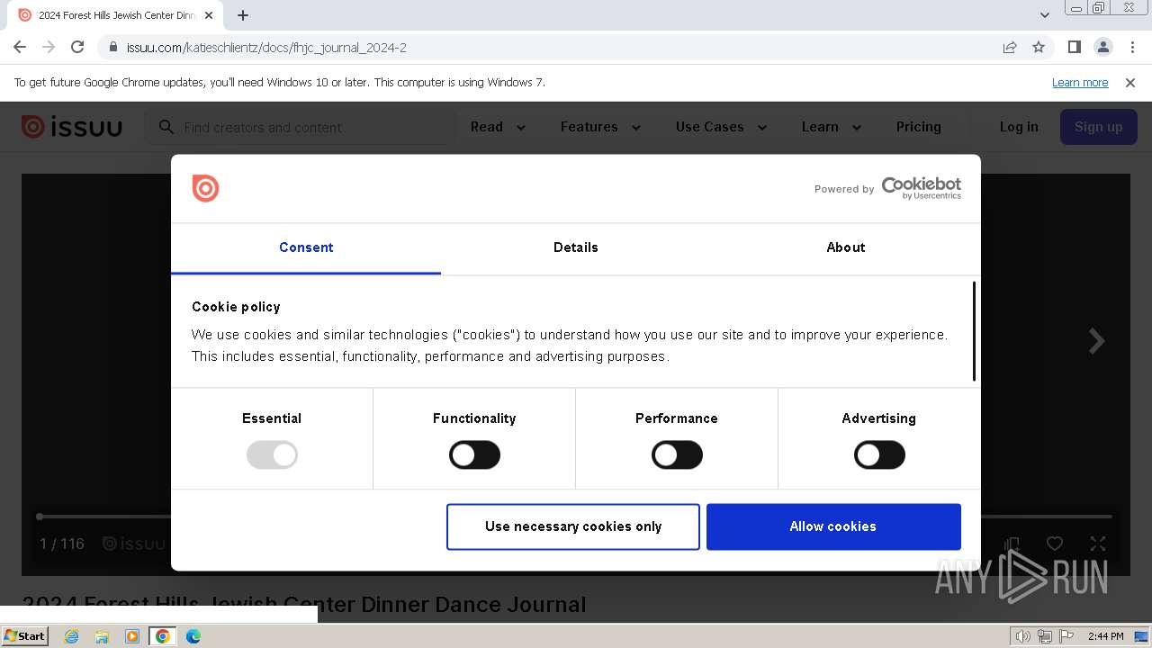This screenshot has width=1152, height=648.
Task: Go back in browser history
Action: 20,47
